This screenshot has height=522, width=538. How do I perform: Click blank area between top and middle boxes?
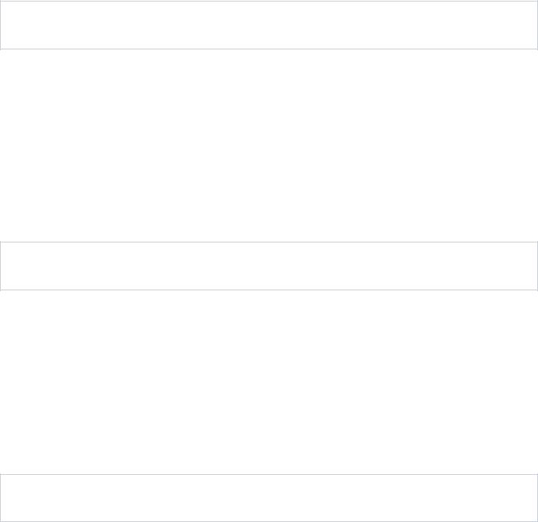click(x=269, y=146)
